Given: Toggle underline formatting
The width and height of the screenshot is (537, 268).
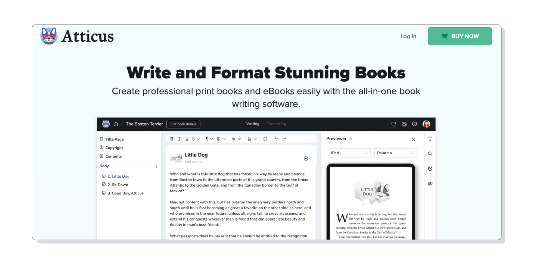Looking at the screenshot, I should click(x=187, y=139).
